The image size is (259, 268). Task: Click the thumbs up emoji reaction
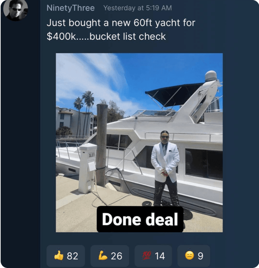[59, 256]
